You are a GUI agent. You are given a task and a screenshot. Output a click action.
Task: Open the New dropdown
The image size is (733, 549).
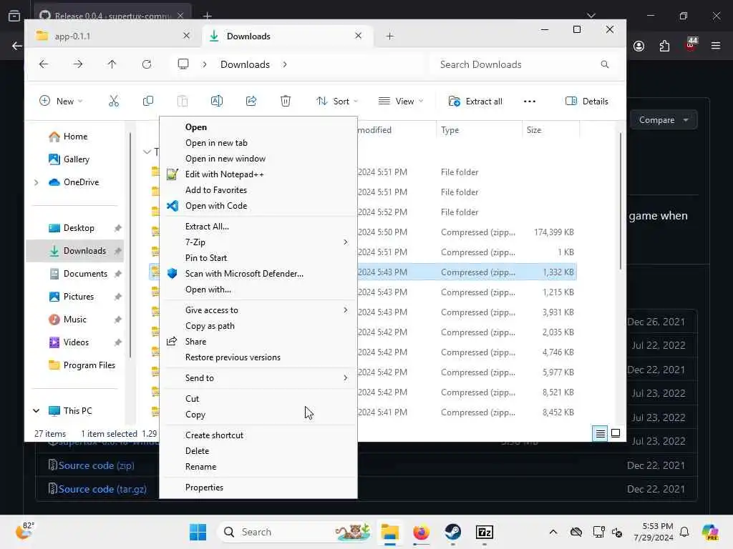[62, 102]
